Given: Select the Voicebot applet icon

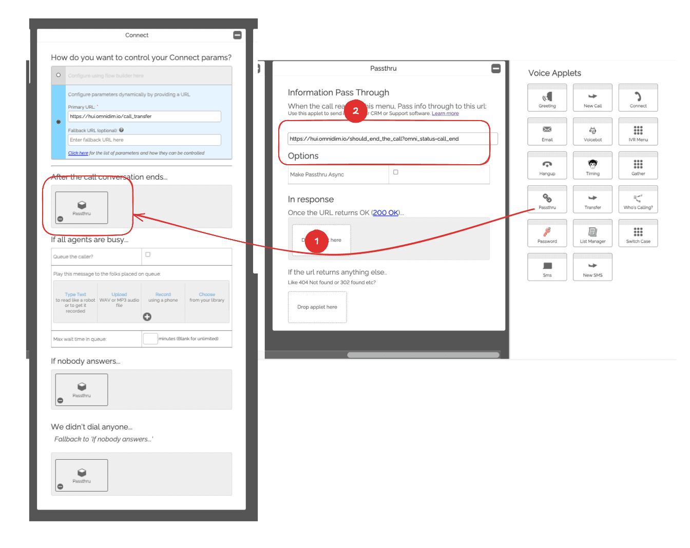Looking at the screenshot, I should (592, 131).
